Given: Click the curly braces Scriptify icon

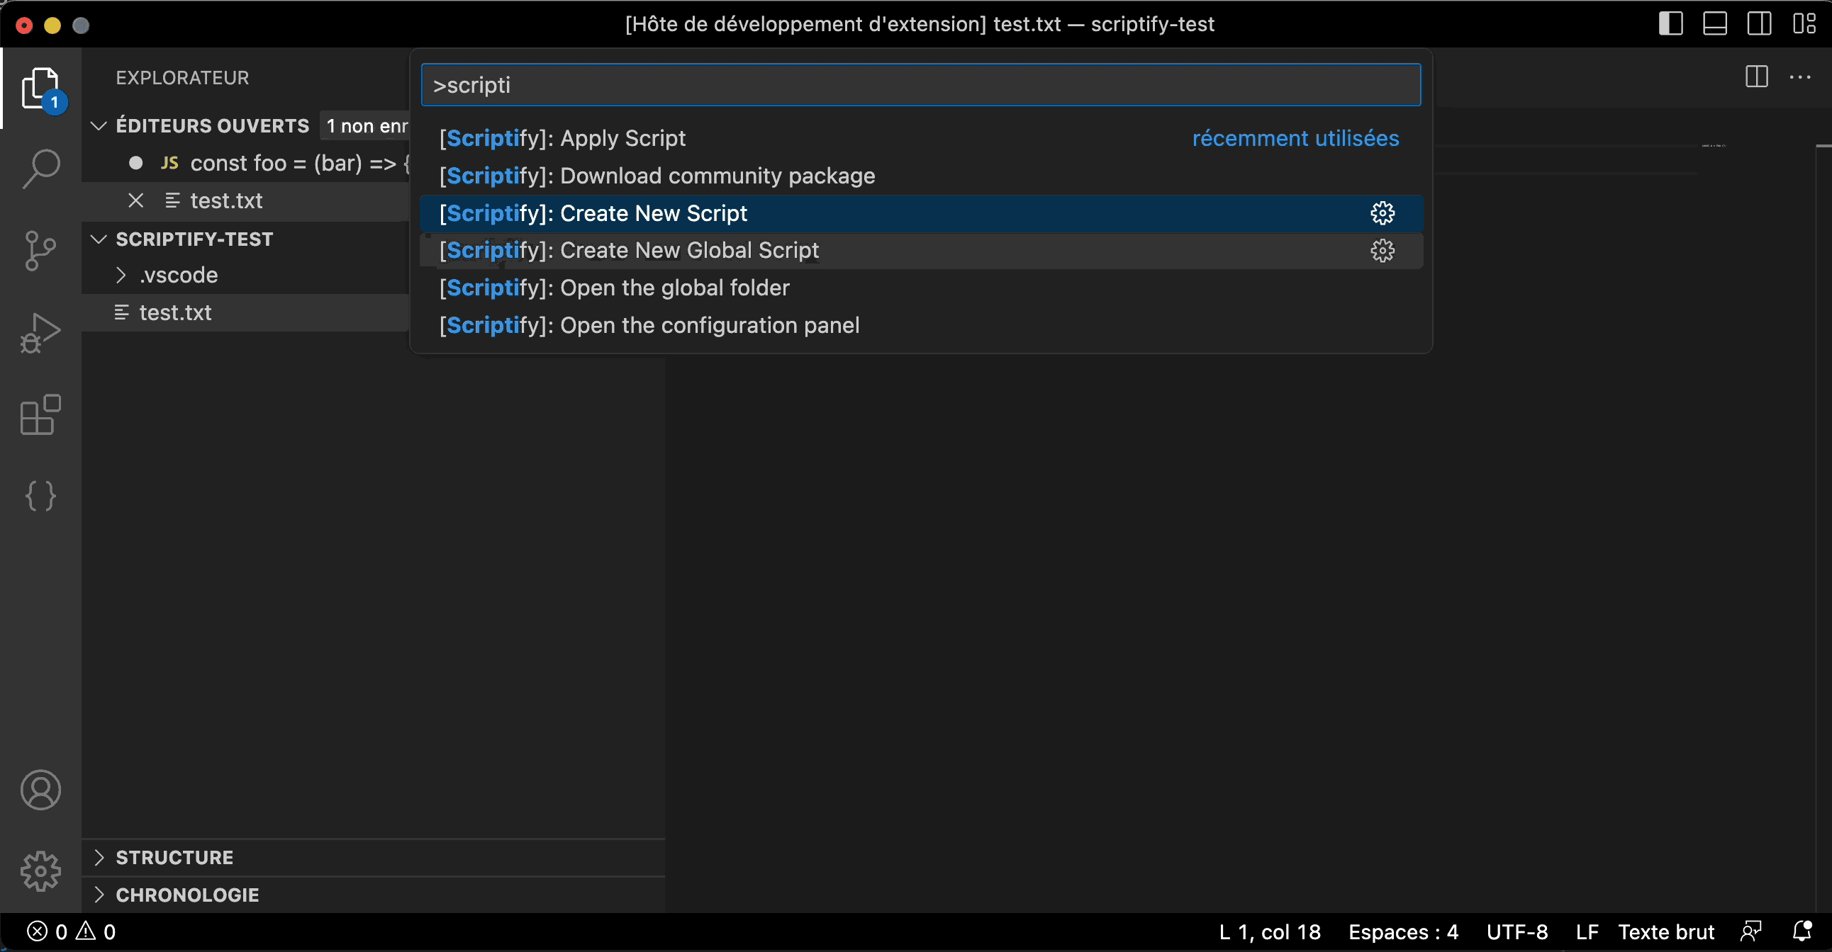Looking at the screenshot, I should click(x=40, y=496).
